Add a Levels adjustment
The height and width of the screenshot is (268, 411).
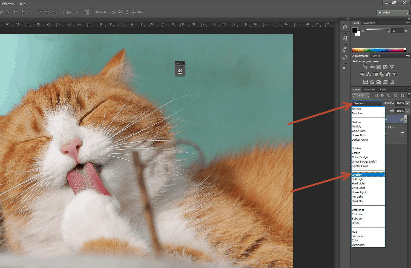(x=372, y=67)
